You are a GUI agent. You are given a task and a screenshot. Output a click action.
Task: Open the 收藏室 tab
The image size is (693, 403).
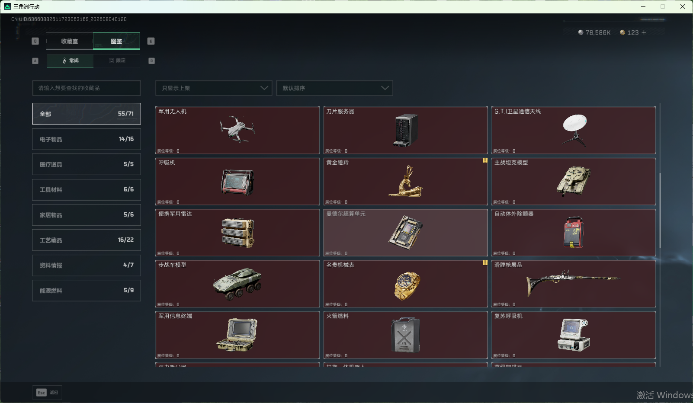click(x=70, y=42)
